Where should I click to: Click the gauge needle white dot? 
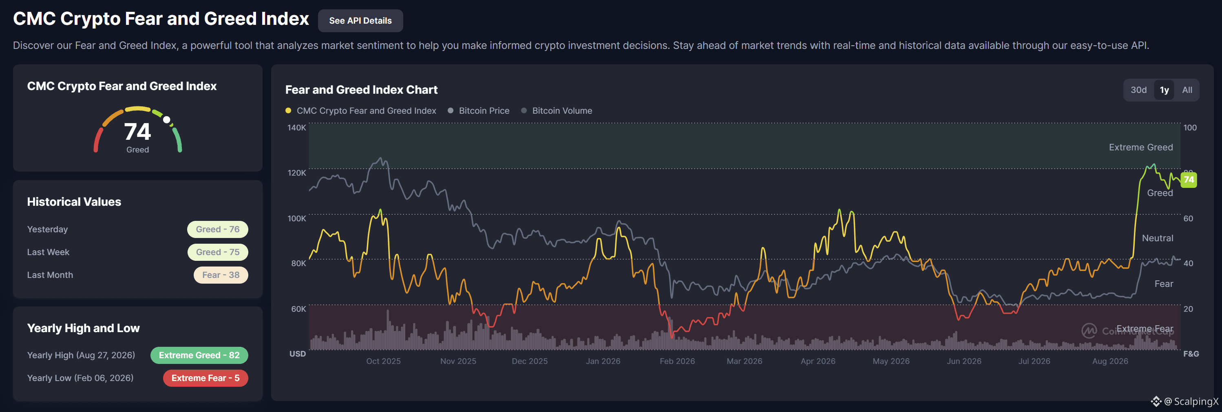(x=166, y=120)
